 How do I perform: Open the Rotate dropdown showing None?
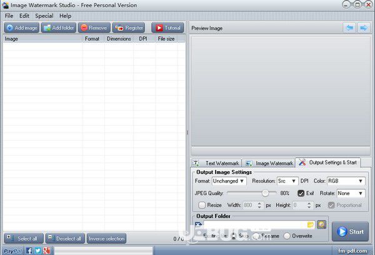pos(351,193)
